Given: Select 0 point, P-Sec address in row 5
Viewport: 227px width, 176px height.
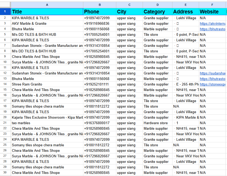Looking at the screenshot, I should click(x=186, y=34).
